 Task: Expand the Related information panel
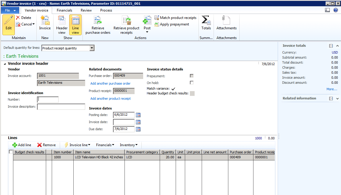(337, 99)
